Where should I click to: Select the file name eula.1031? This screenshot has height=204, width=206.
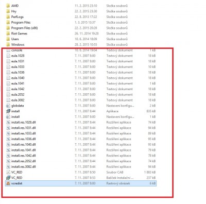18,61
